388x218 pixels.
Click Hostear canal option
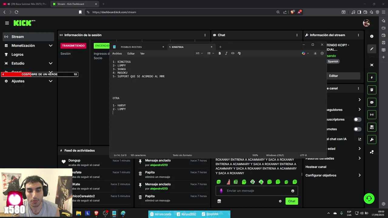316,167
